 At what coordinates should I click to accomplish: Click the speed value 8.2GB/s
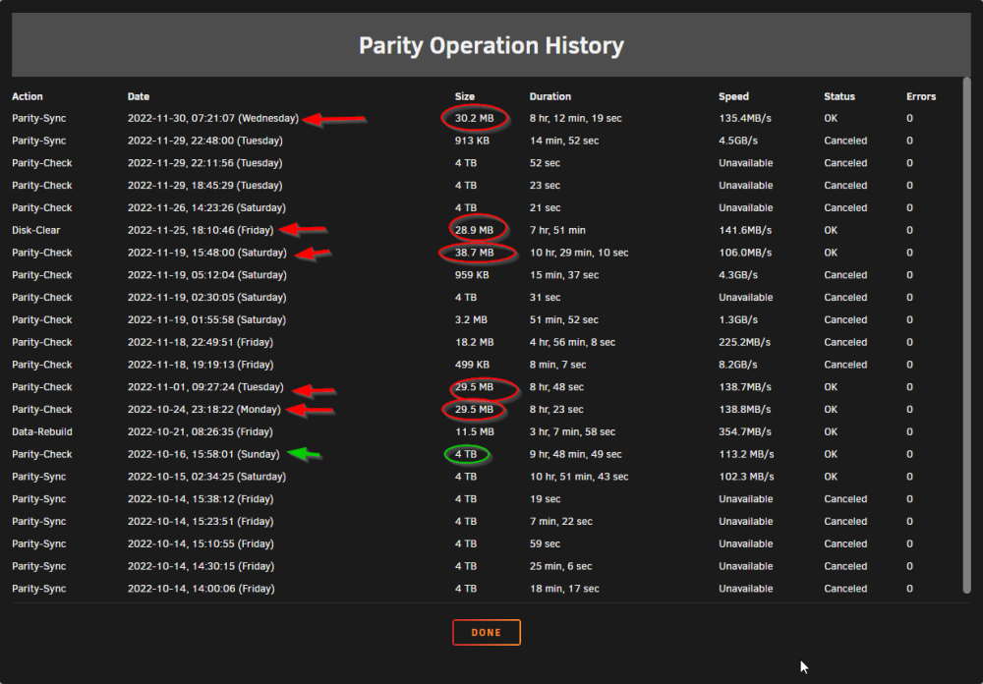(738, 365)
